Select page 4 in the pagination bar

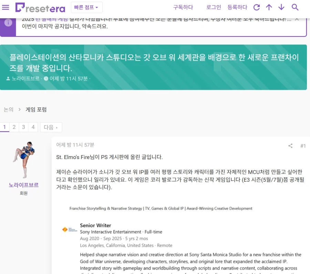tap(33, 127)
